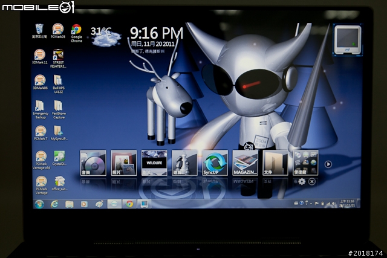Open the office_suite desktop icon
387x258 pixels.
pos(59,184)
